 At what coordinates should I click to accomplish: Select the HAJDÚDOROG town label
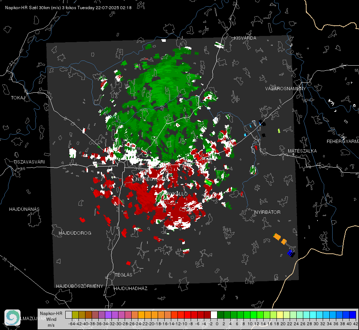[75, 233]
